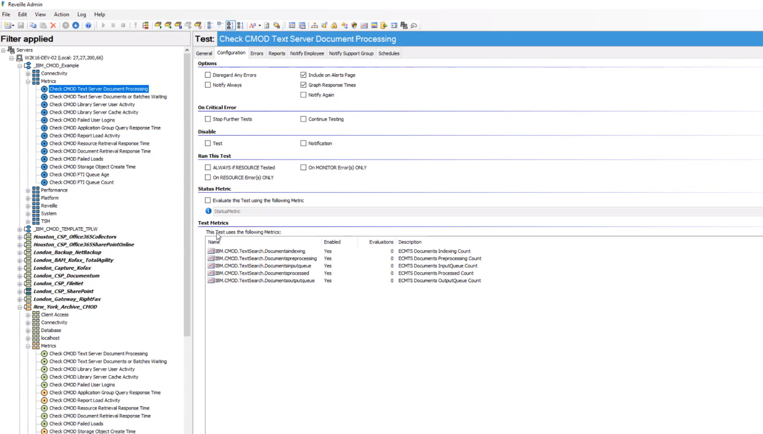Click the padlock security icon on toolbar

coord(334,25)
